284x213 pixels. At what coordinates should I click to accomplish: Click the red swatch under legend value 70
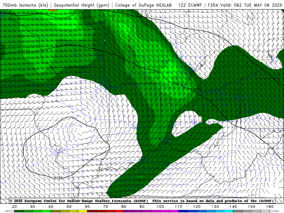click(x=110, y=211)
